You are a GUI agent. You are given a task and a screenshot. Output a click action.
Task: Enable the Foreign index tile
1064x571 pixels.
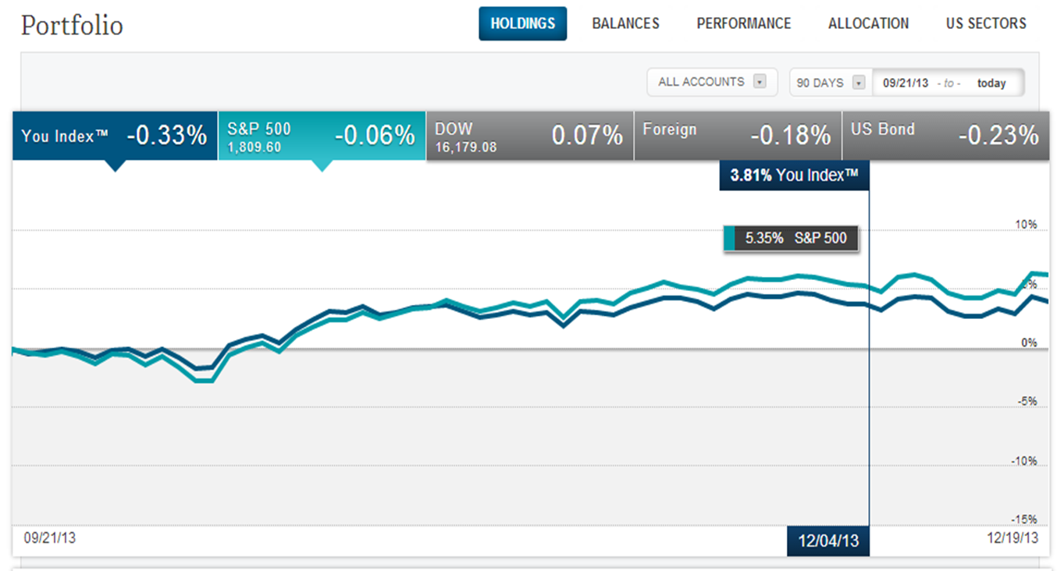pyautogui.click(x=738, y=136)
